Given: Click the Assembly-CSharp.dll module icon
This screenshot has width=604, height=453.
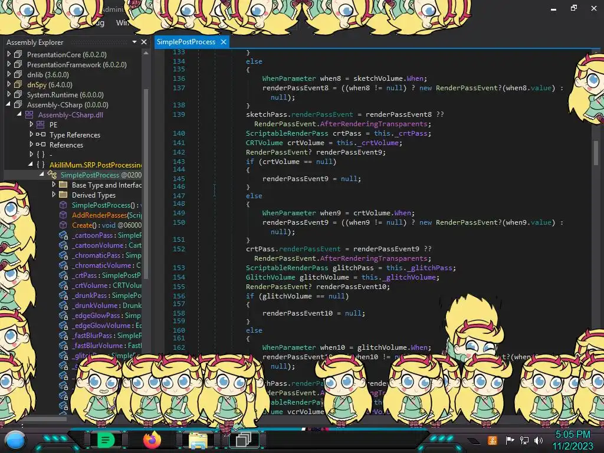Looking at the screenshot, I should (x=29, y=114).
